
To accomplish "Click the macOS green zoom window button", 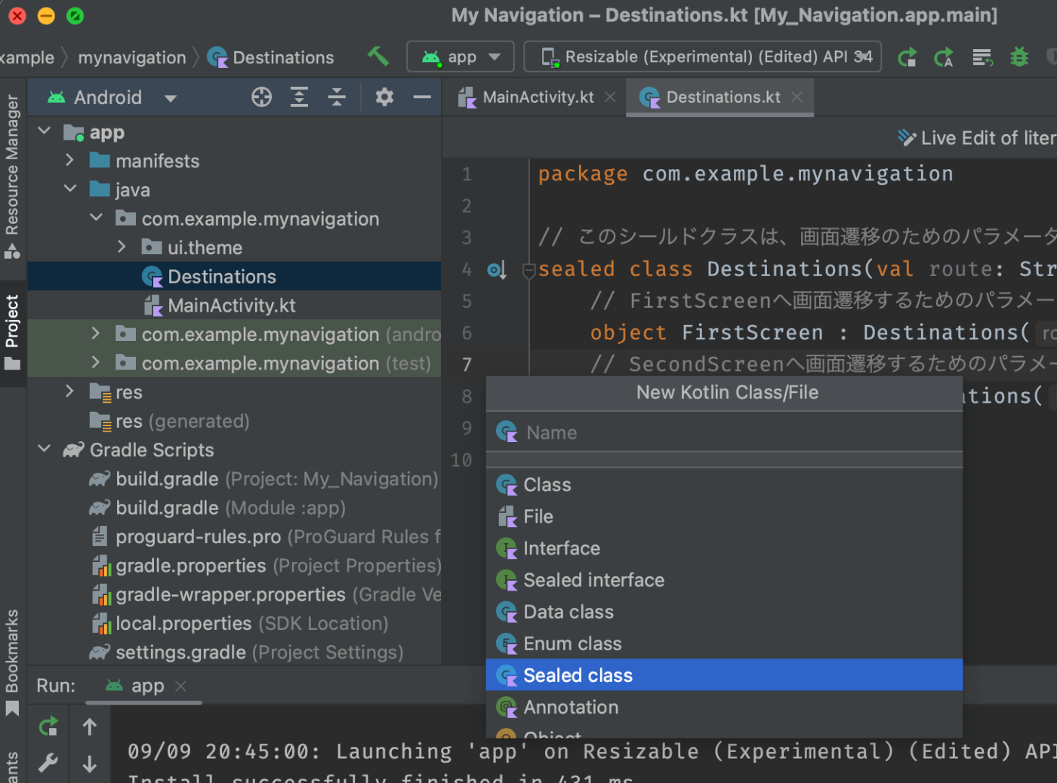I will tap(75, 15).
